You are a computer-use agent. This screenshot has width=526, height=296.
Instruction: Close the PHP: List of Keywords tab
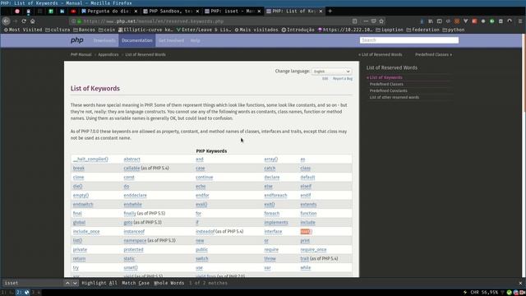[x=321, y=11]
